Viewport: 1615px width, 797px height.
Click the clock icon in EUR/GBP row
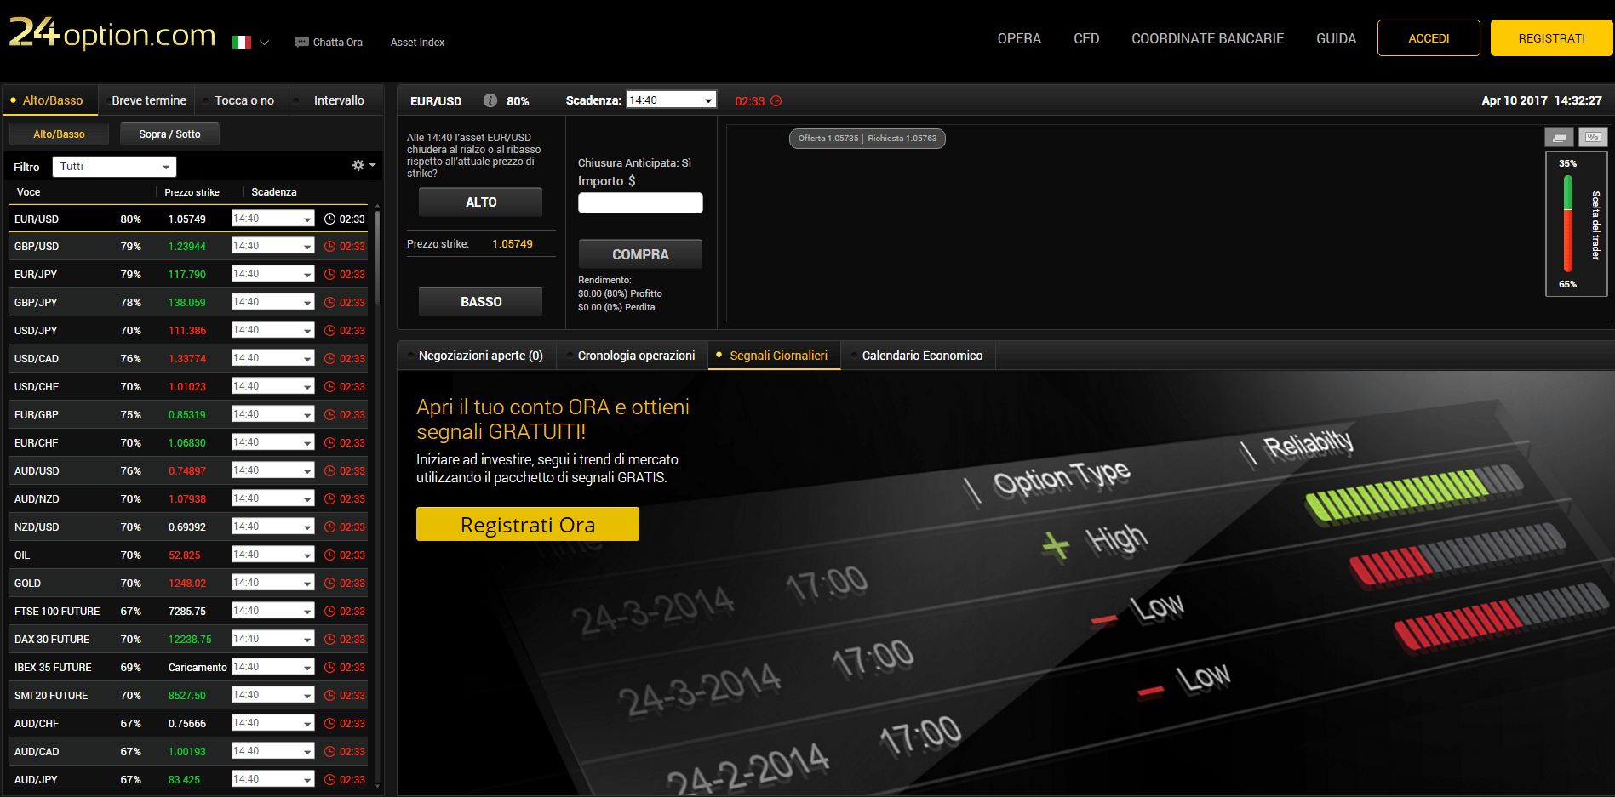[x=330, y=415]
